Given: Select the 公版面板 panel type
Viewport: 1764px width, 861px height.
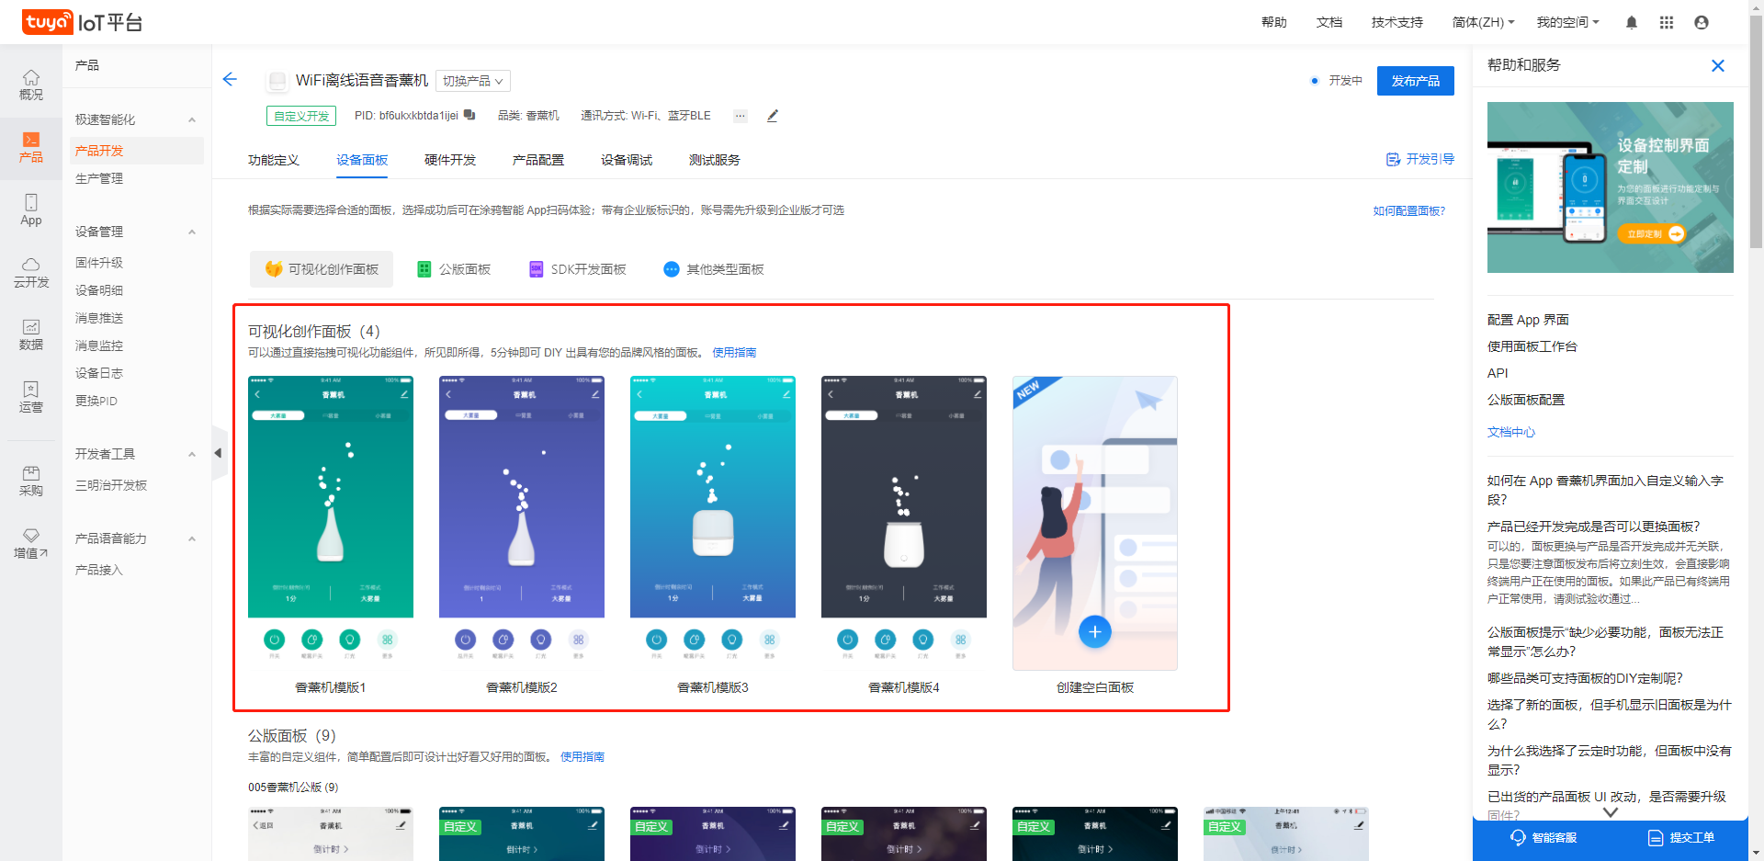Looking at the screenshot, I should 454,269.
